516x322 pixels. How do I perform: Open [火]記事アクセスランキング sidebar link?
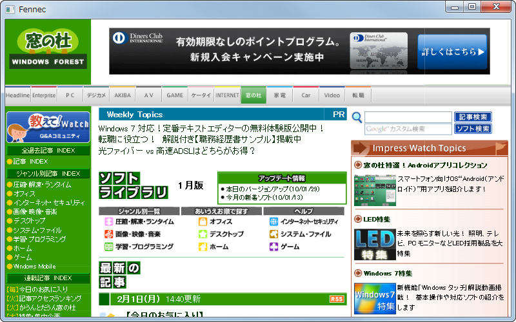44,298
